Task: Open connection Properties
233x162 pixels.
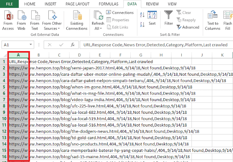Action: coord(118,20)
